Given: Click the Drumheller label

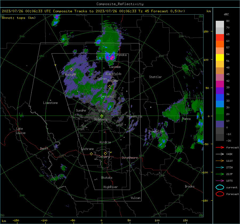Looking at the screenshot, I should tap(156, 131).
